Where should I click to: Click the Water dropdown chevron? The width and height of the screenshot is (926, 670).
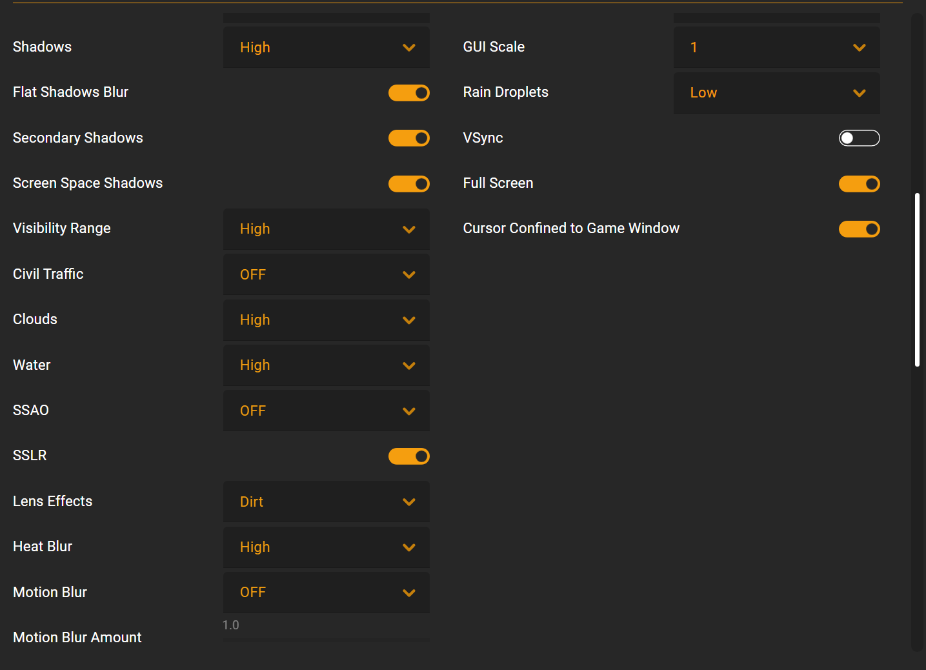coord(408,365)
